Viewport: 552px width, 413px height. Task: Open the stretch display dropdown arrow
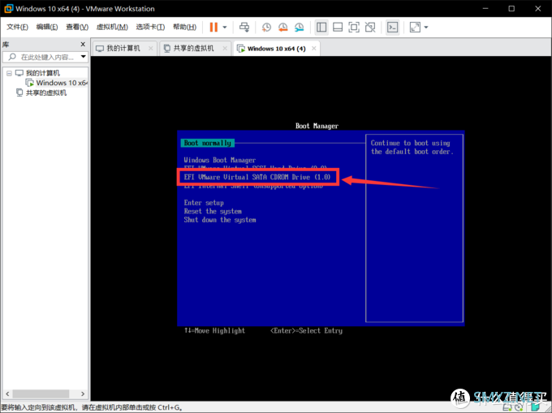pyautogui.click(x=426, y=27)
